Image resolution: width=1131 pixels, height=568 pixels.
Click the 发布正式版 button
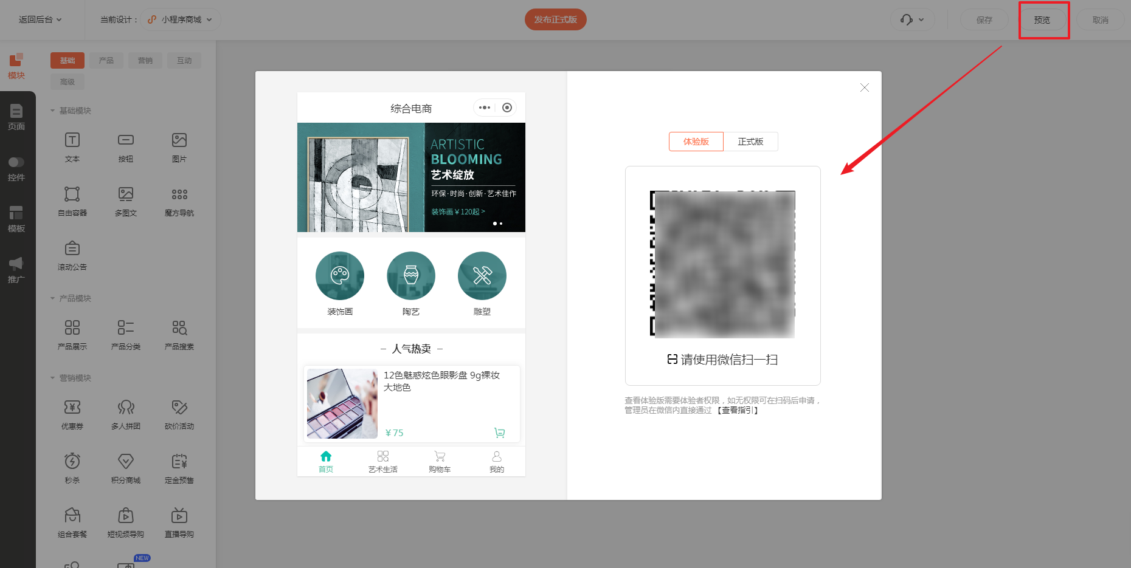[x=556, y=19]
